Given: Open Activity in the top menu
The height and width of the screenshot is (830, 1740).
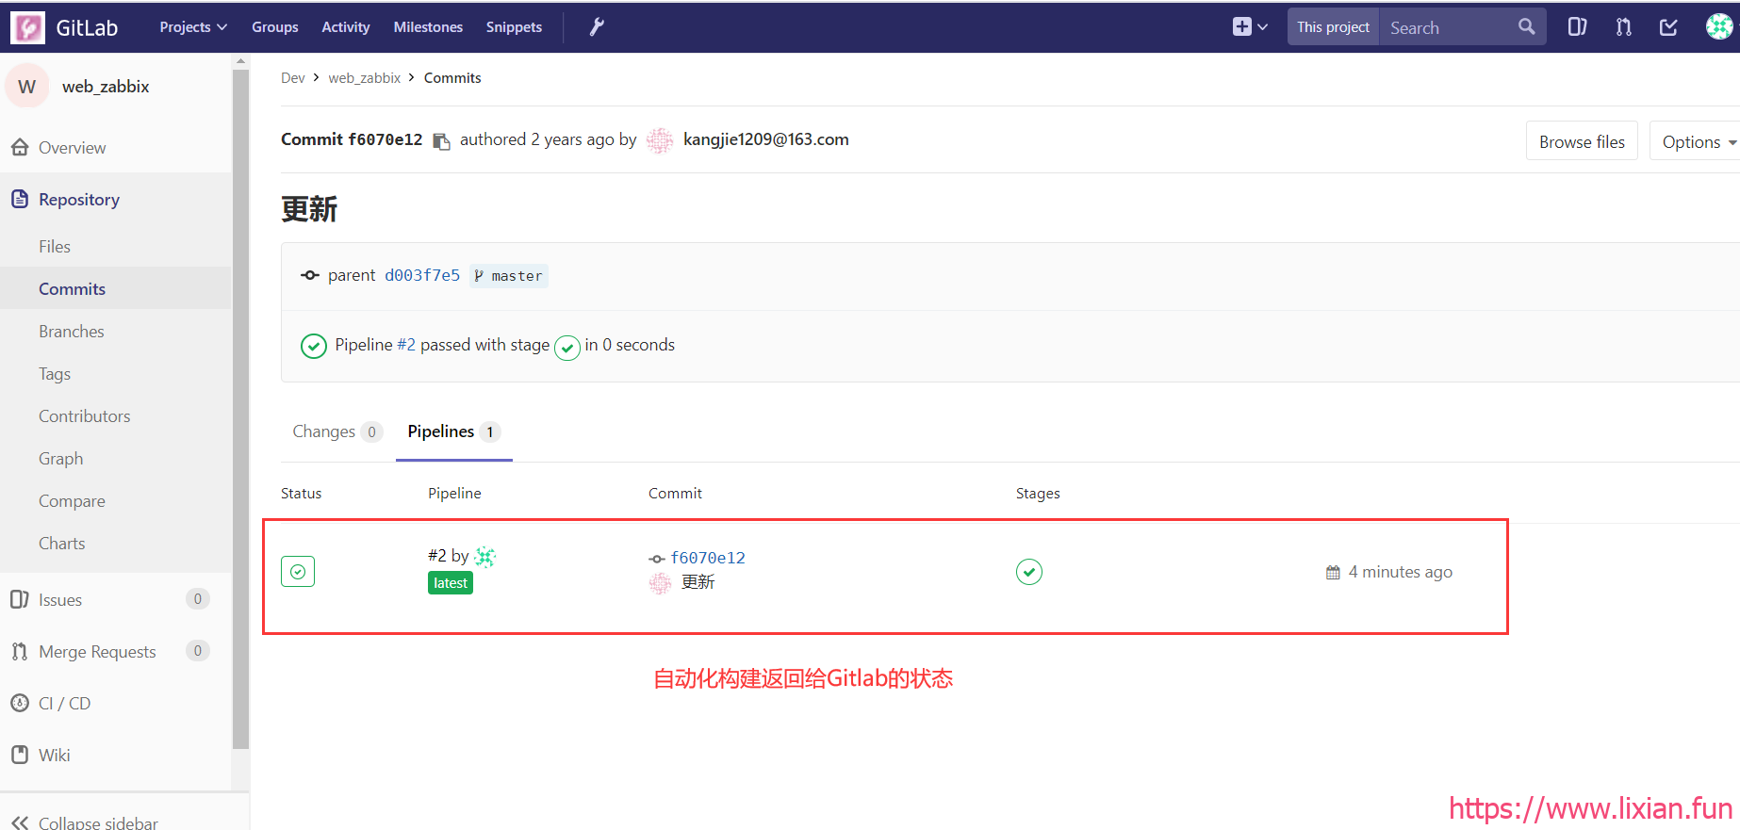Looking at the screenshot, I should pos(346,27).
